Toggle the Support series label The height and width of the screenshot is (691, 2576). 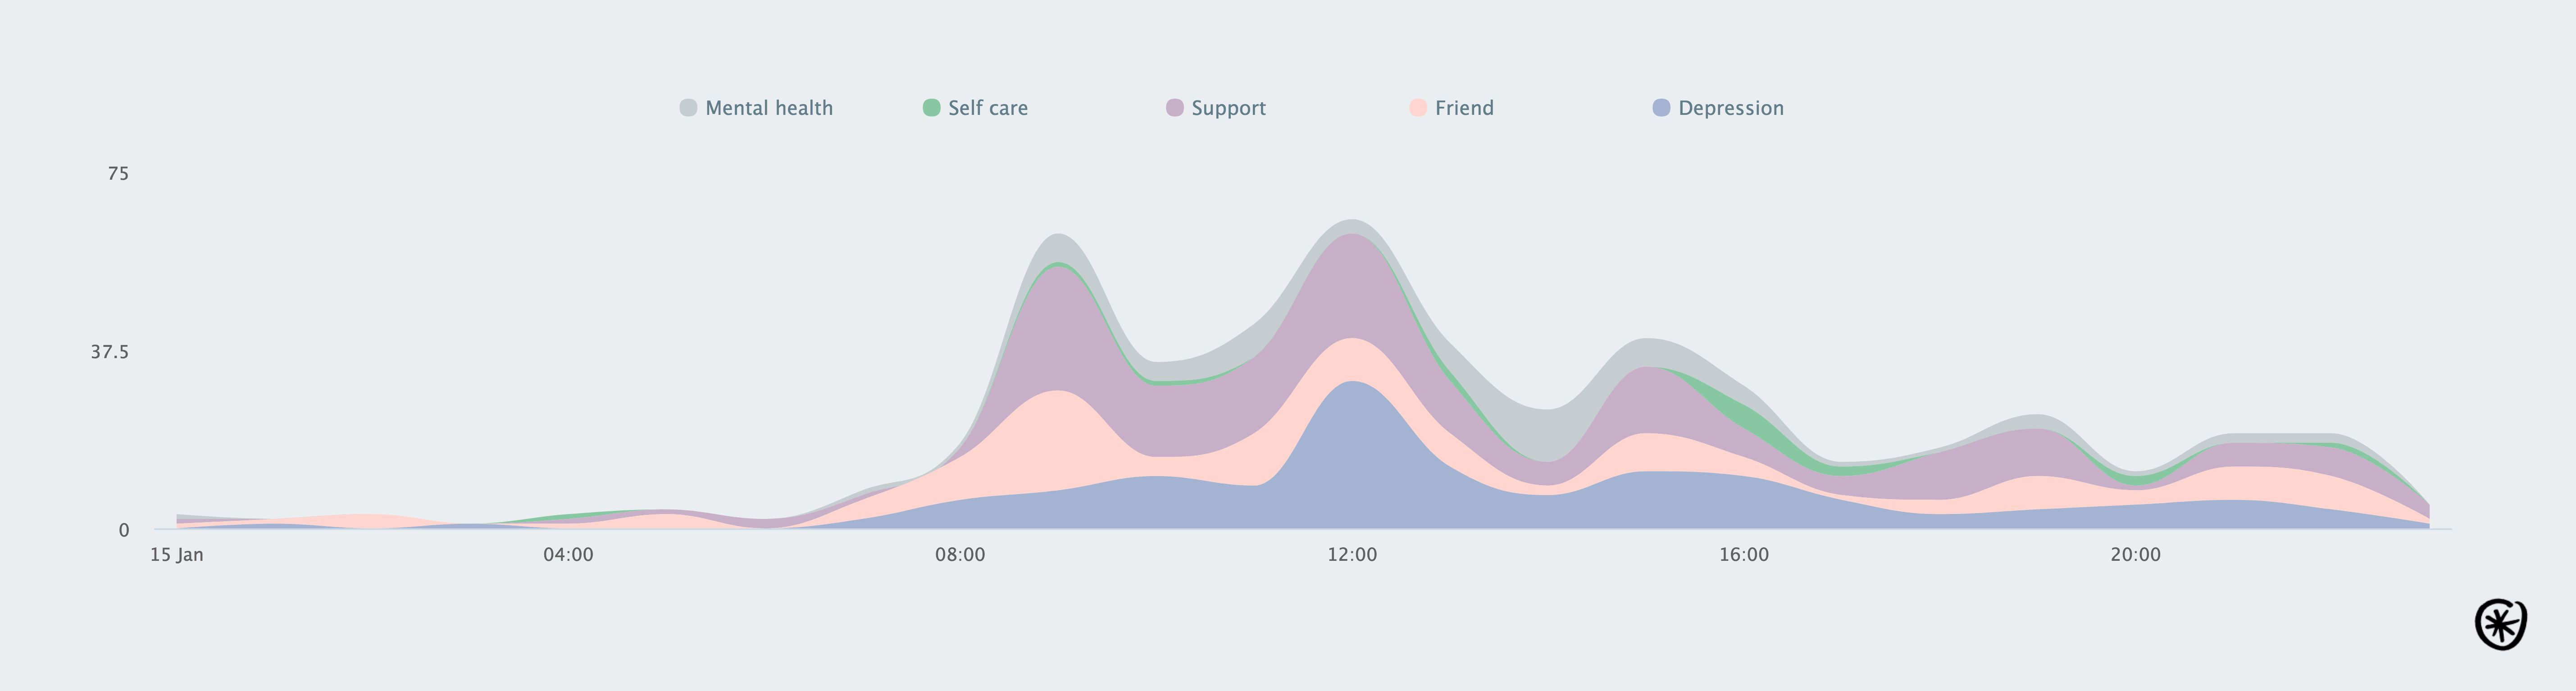click(x=1228, y=108)
